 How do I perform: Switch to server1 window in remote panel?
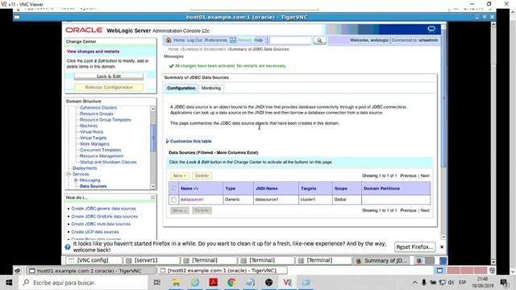pos(152,260)
